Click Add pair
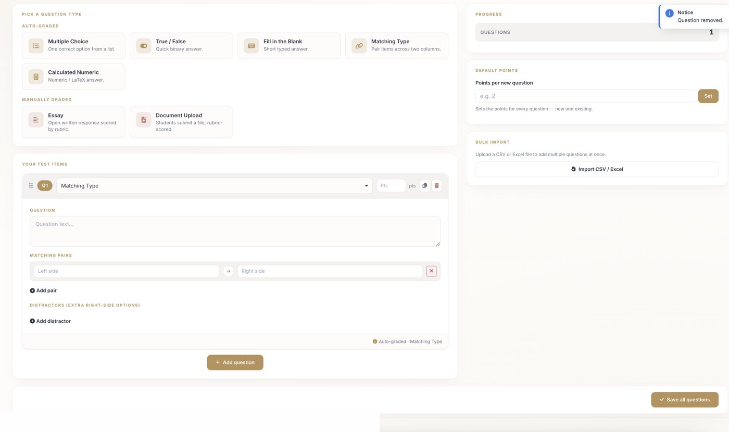 43,290
